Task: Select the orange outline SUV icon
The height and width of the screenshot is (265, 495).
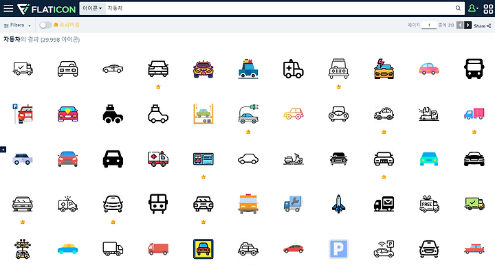Action: 294,114
